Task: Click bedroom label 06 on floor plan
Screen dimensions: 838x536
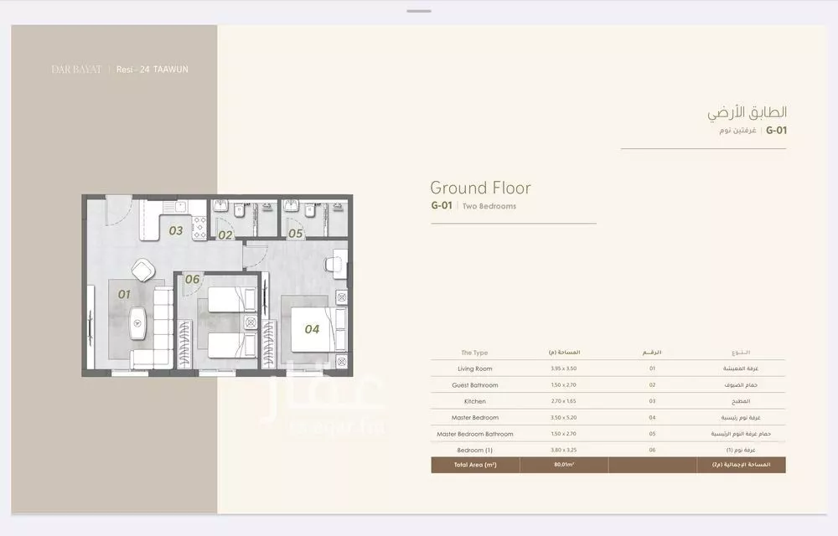Action: click(x=193, y=280)
